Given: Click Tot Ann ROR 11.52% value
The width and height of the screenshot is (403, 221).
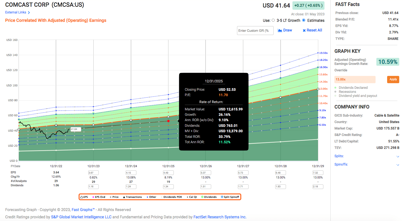Looking at the screenshot, I should click(x=224, y=142).
